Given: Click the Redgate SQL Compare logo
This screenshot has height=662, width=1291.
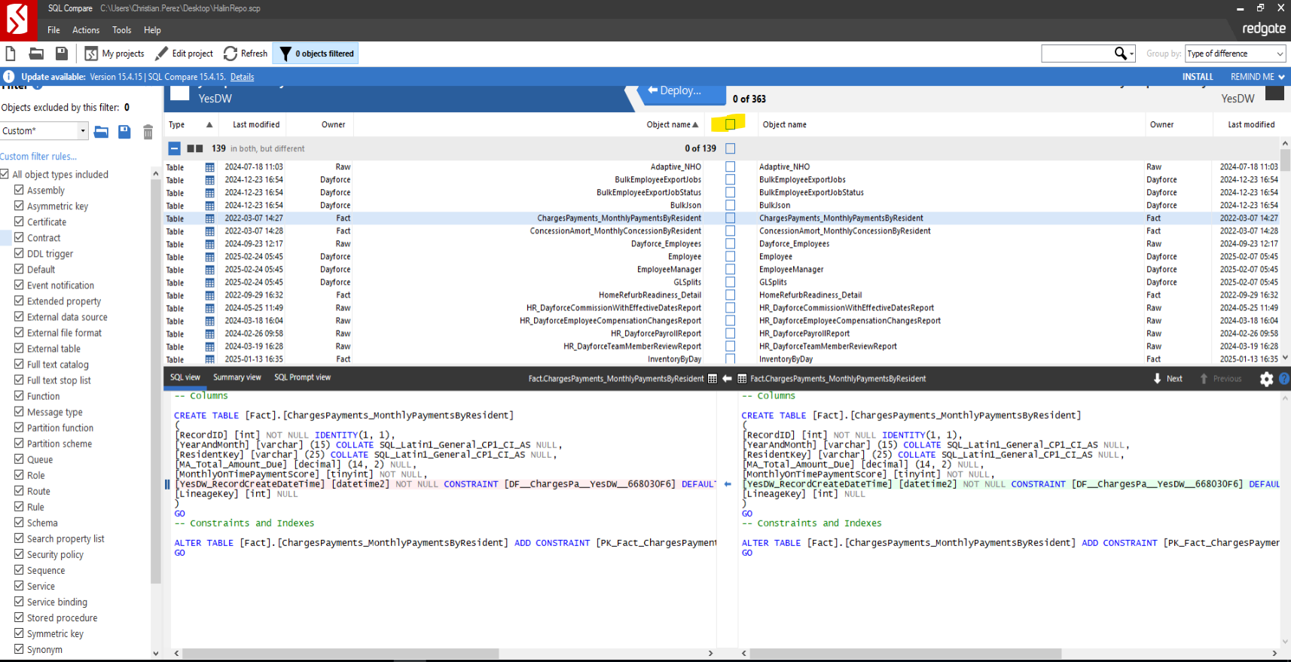Looking at the screenshot, I should coord(18,20).
